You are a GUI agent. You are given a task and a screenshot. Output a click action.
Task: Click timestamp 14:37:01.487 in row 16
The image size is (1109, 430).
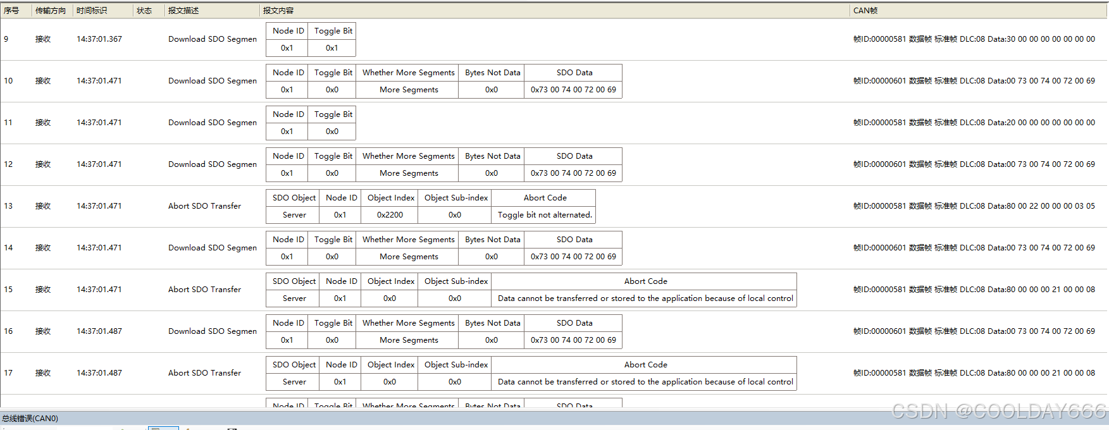pyautogui.click(x=99, y=331)
